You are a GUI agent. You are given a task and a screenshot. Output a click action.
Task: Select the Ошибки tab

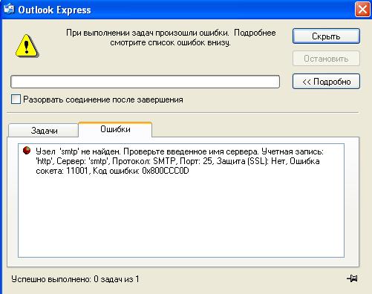(x=115, y=129)
